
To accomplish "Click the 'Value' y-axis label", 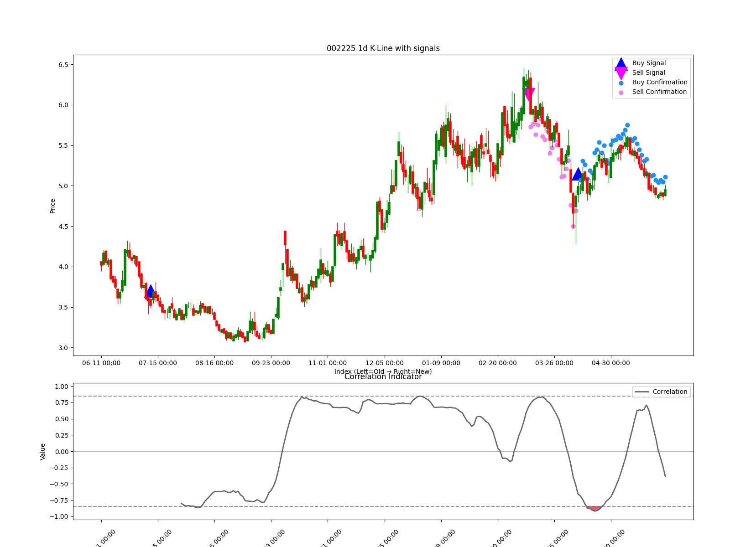I will [43, 452].
